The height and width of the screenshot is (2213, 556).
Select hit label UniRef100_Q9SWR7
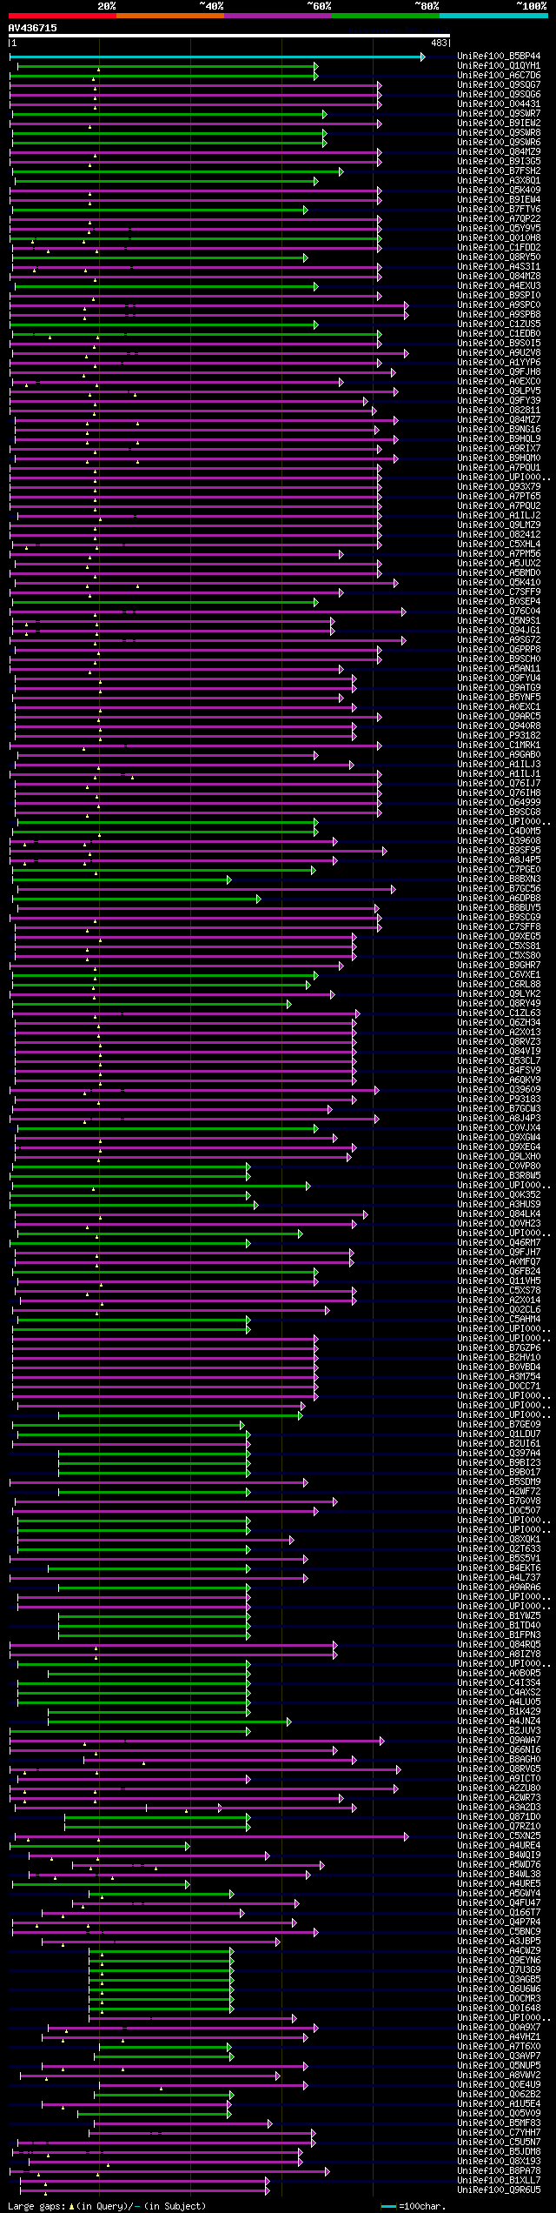coord(499,114)
